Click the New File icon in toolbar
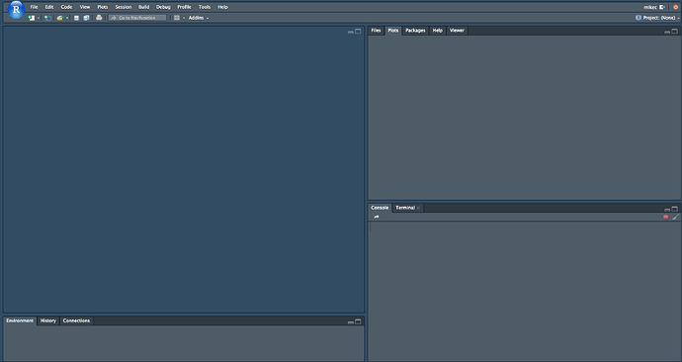The width and height of the screenshot is (682, 362). pyautogui.click(x=32, y=18)
